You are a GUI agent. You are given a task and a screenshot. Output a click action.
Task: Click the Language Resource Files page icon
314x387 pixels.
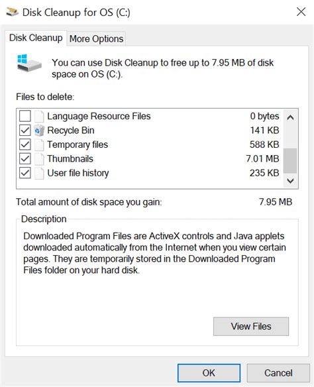pyautogui.click(x=39, y=116)
